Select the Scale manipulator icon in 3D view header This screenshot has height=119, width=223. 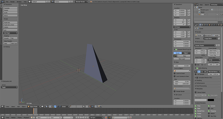(60, 106)
